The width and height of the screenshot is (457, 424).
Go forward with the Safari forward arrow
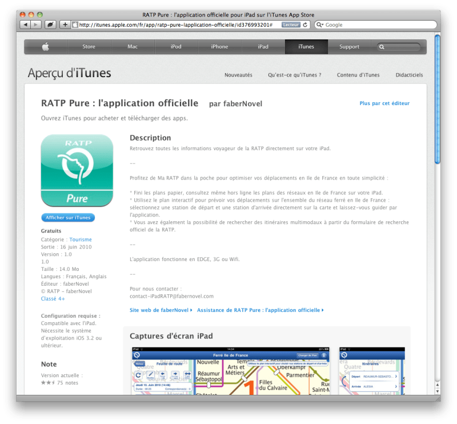(36, 25)
